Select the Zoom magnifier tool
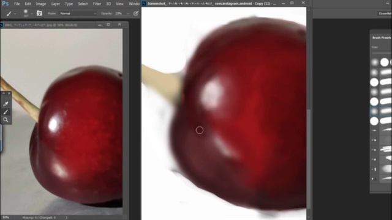The width and height of the screenshot is (392, 220). pyautogui.click(x=6, y=120)
